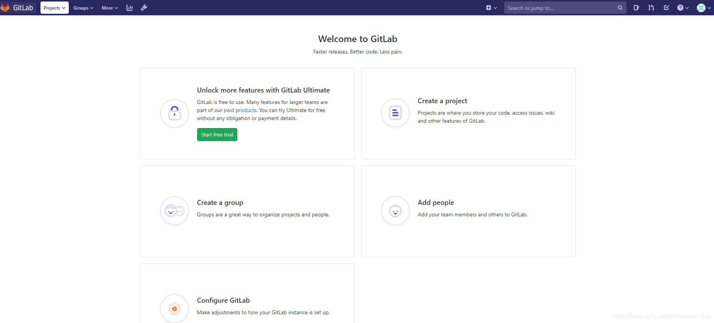
Task: Click 'Faster releases. Better code. Less pain.' text
Action: 358,52
